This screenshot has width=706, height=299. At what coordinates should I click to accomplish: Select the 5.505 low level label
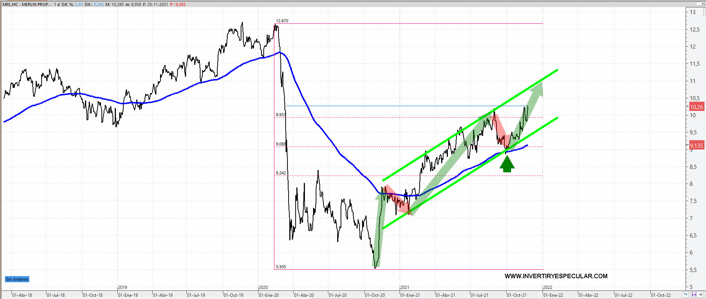point(281,267)
